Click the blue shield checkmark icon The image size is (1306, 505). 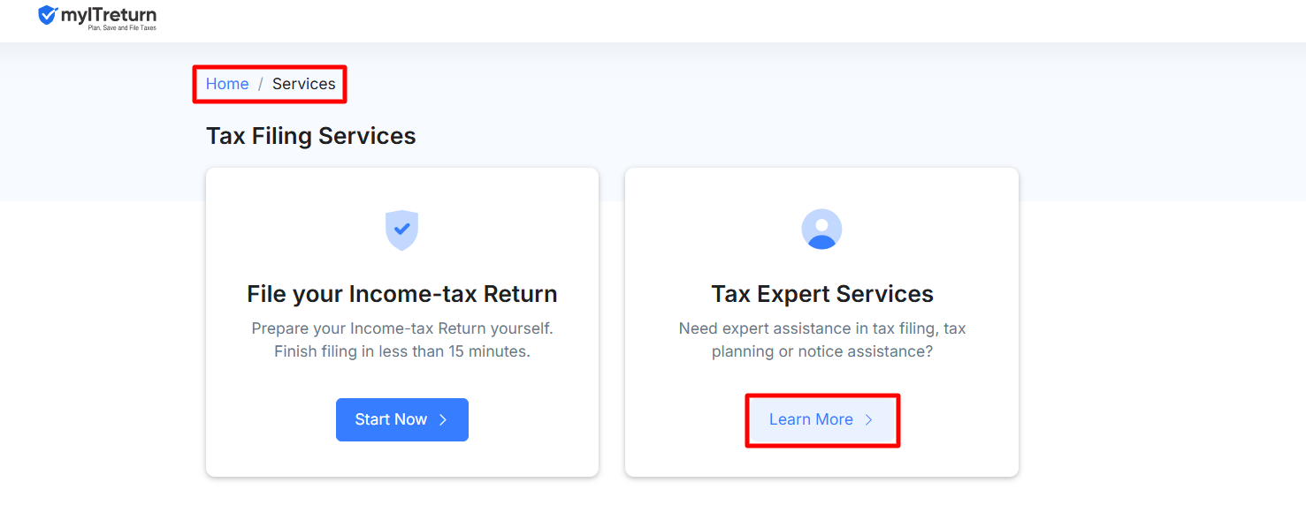tap(401, 230)
